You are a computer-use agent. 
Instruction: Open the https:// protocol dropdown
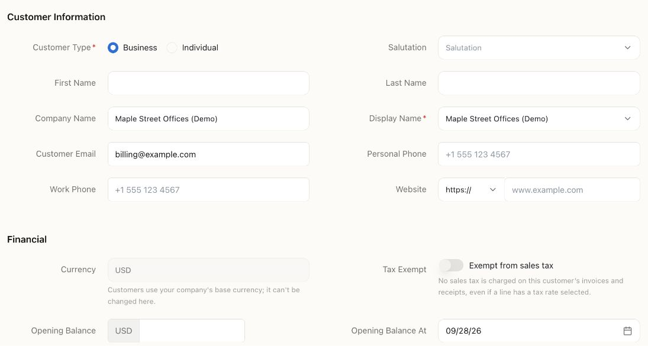tap(471, 189)
